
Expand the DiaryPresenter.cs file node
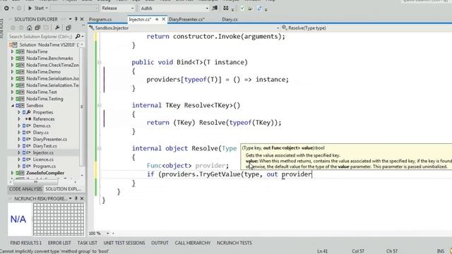tap(19, 139)
